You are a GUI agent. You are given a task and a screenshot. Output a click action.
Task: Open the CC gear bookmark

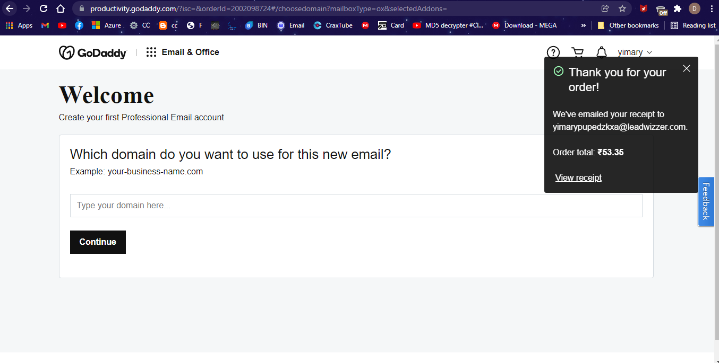point(140,25)
